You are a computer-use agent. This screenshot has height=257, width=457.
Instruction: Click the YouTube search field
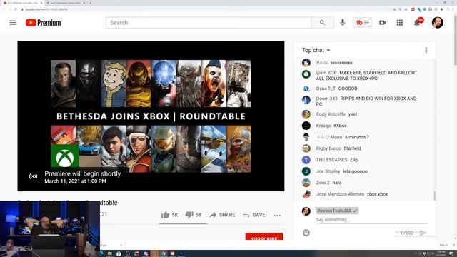tap(209, 23)
